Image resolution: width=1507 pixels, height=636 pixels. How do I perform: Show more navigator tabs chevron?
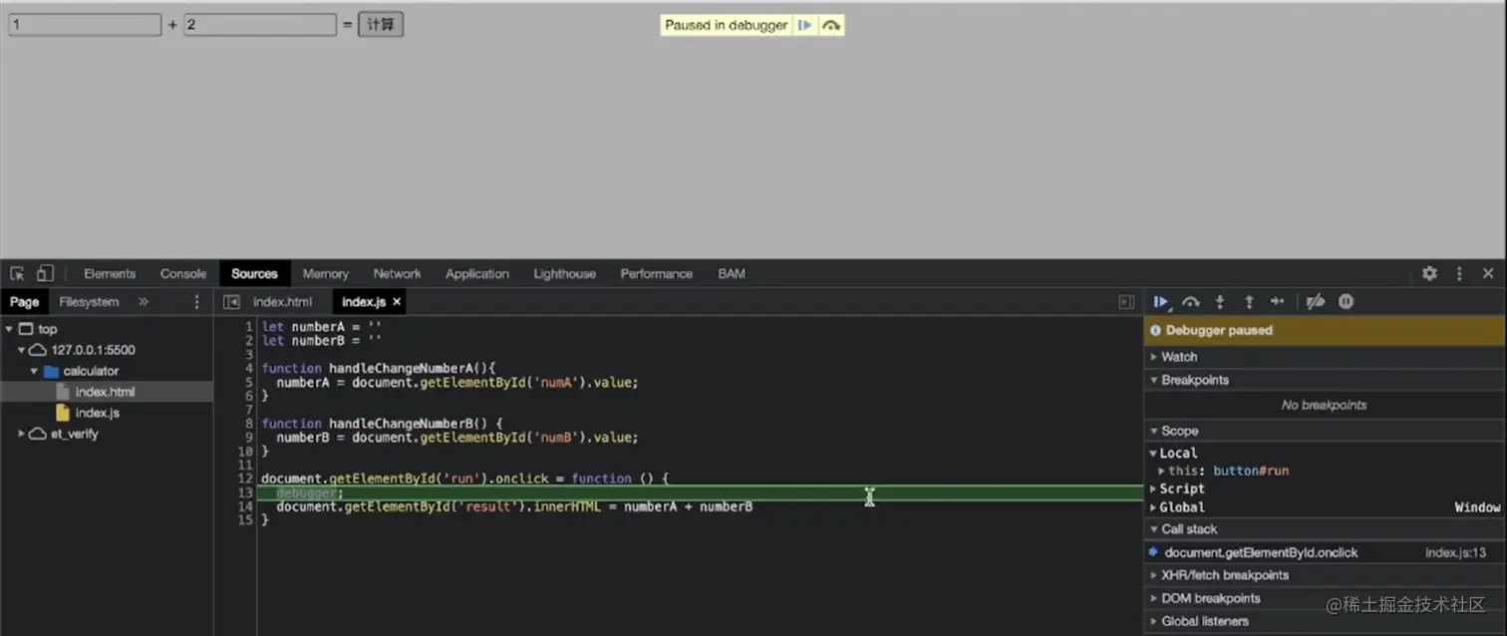pyautogui.click(x=144, y=301)
